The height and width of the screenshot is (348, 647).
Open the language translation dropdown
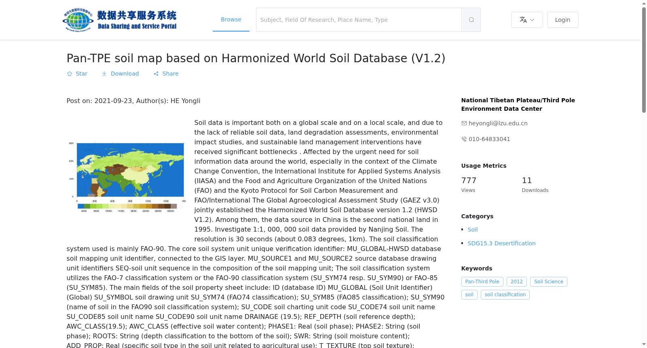pyautogui.click(x=527, y=20)
